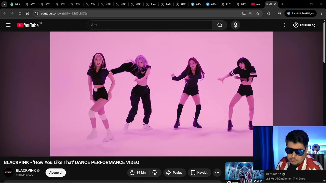Screen dimensions: 326x183
Task: Click the install app icon in address bar
Action: click(244, 13)
